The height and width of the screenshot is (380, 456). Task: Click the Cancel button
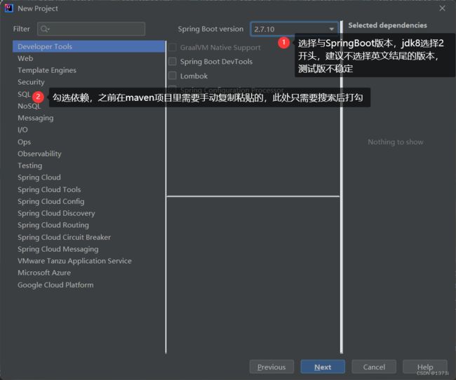[374, 367]
